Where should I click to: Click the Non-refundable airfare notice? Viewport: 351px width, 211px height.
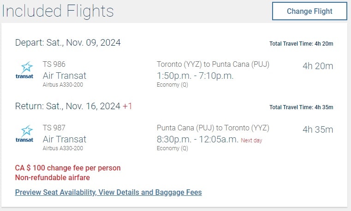point(53,178)
